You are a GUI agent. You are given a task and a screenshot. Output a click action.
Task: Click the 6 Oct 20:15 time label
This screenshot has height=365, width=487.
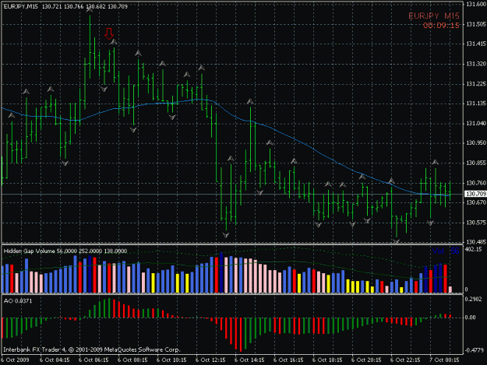pos(366,360)
